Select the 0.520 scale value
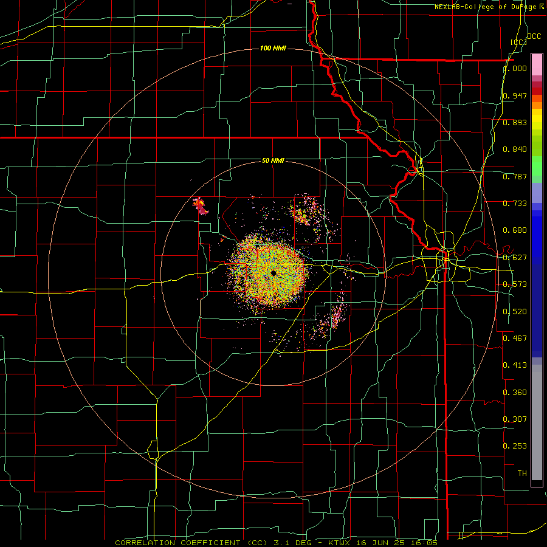Screen dimensions: 547x547 tap(515, 312)
